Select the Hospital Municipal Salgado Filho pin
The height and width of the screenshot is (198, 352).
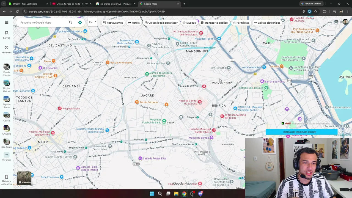[x=53, y=133]
